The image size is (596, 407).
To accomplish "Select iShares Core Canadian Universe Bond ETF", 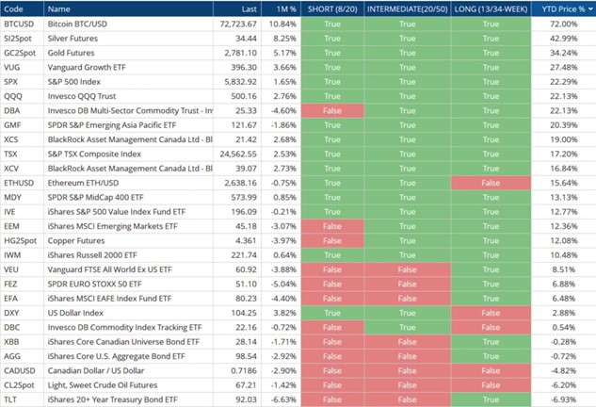I will coord(128,342).
